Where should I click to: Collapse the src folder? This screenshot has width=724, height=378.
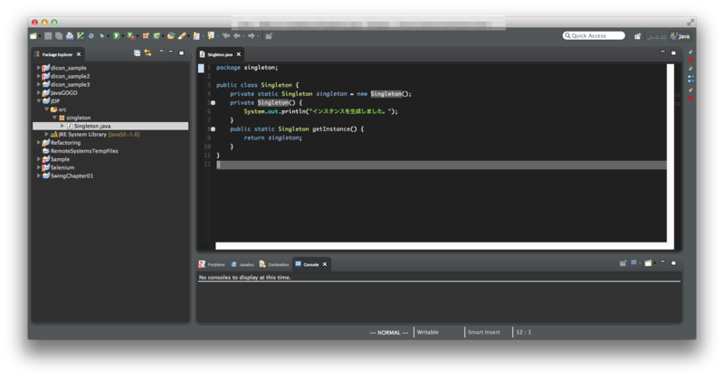pos(47,109)
